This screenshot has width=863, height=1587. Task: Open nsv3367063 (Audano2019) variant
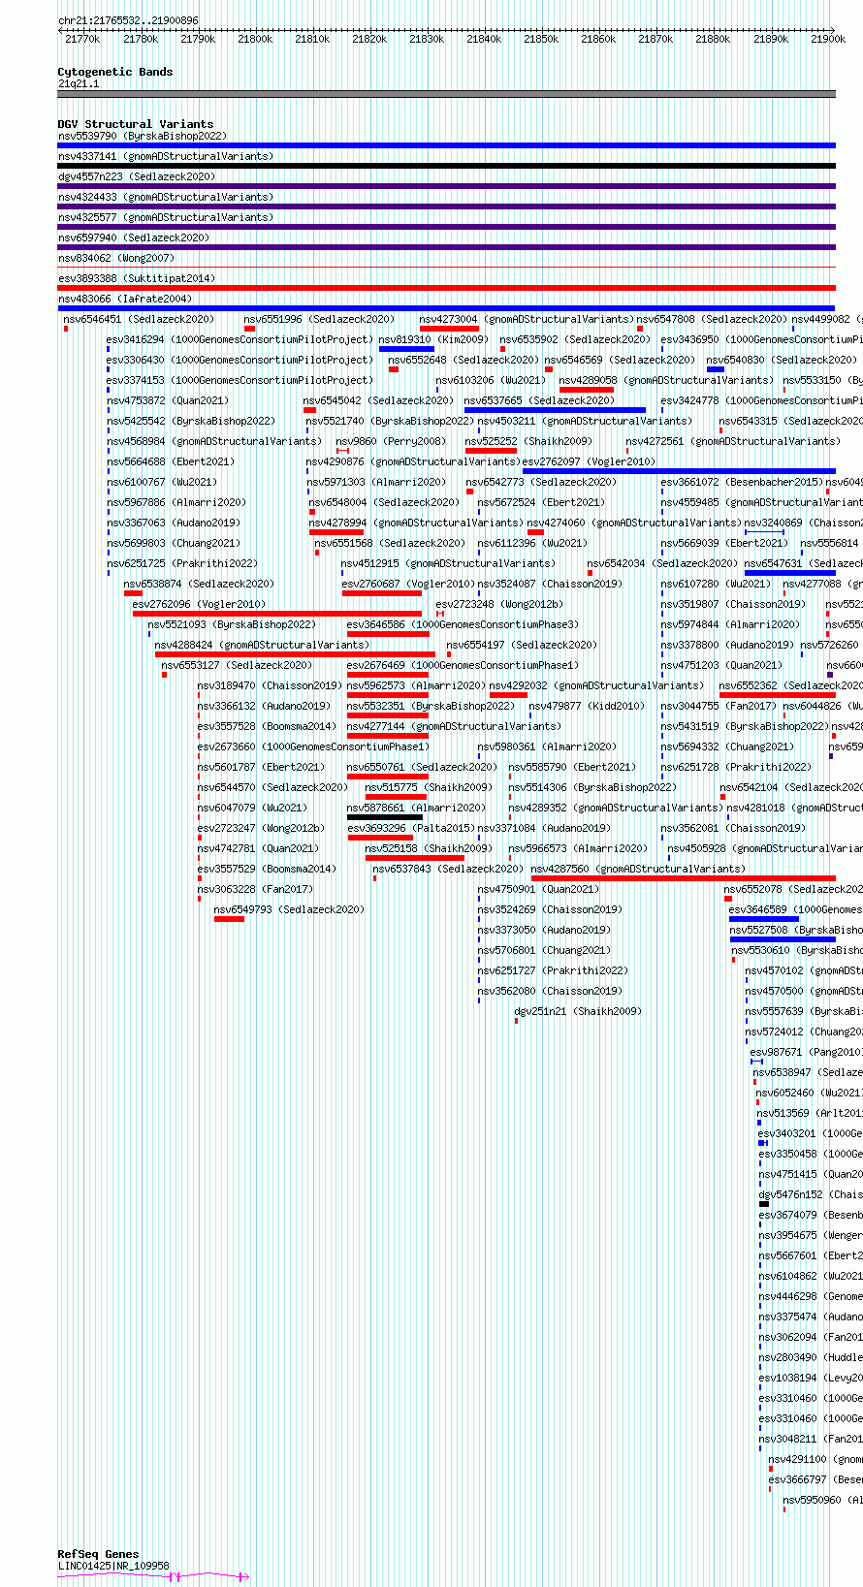coord(174,524)
